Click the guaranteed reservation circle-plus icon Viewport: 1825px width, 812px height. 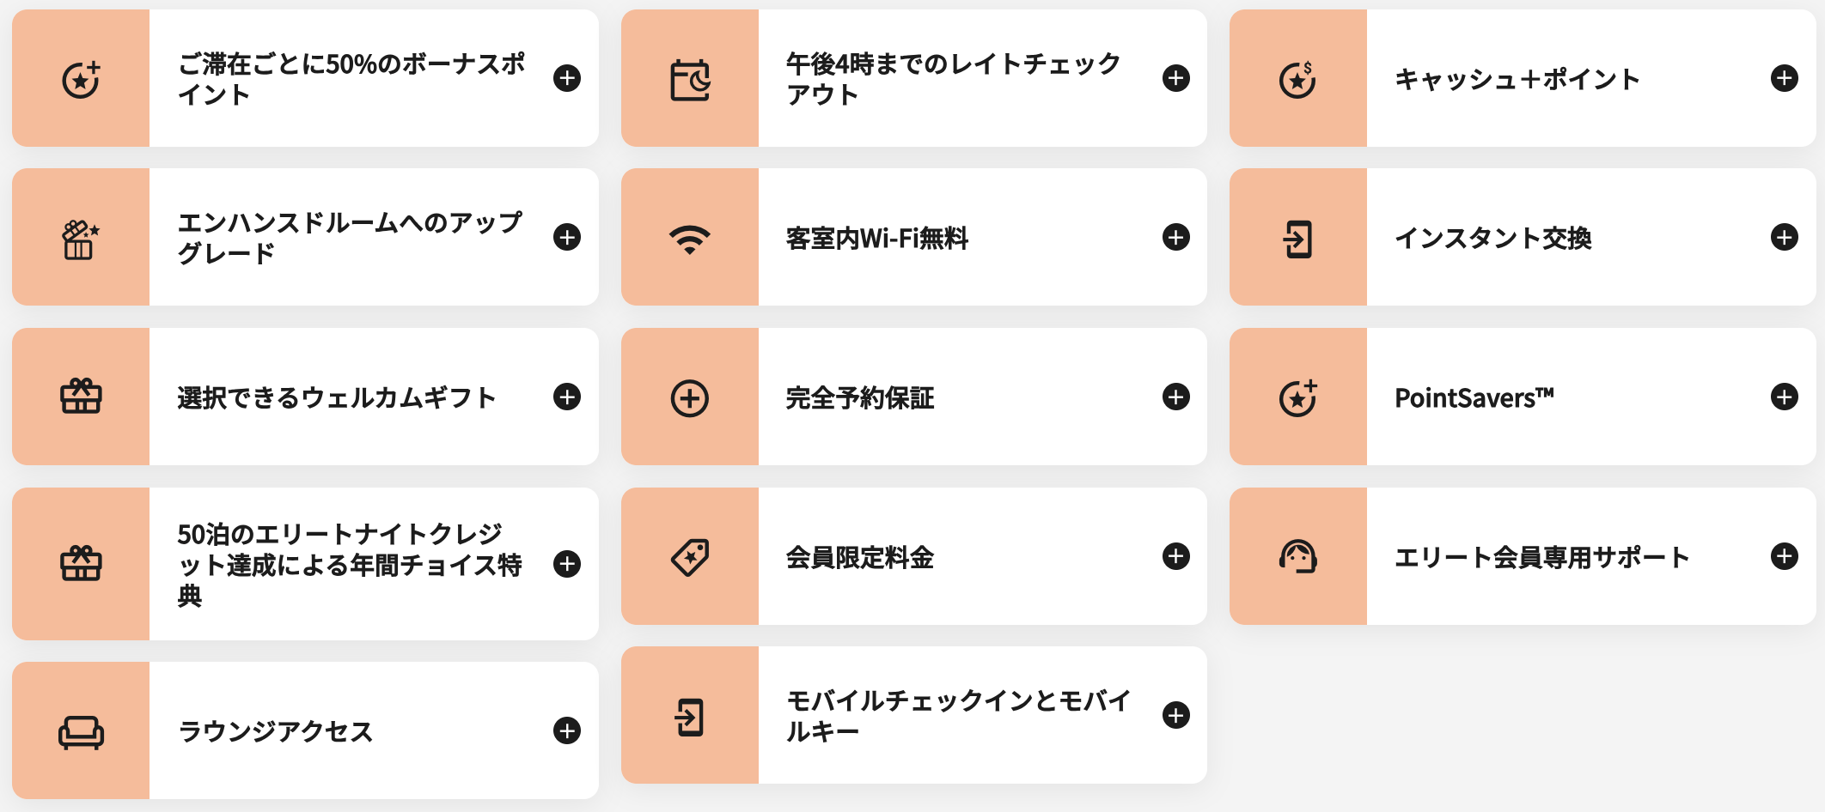tap(690, 398)
